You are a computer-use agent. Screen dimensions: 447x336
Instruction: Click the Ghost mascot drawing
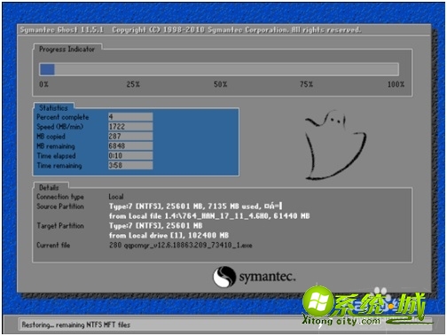tap(335, 145)
